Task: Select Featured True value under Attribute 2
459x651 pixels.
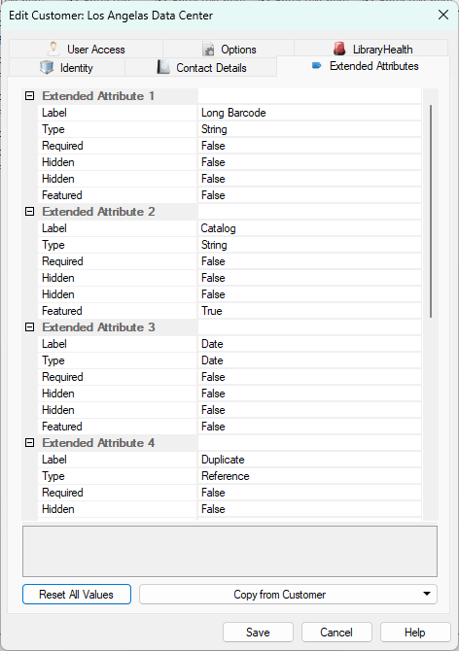Action: pos(309,311)
